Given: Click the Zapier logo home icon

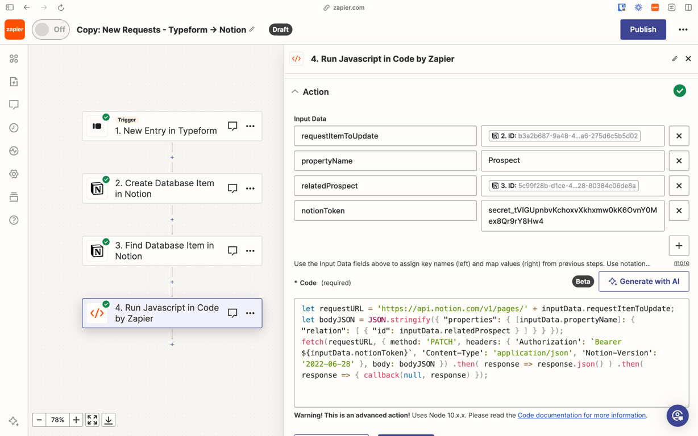Looking at the screenshot, I should coord(15,30).
